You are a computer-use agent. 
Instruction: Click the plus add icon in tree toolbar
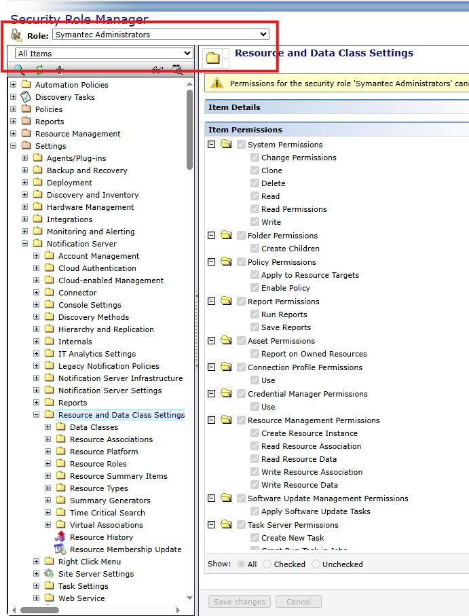click(x=60, y=70)
